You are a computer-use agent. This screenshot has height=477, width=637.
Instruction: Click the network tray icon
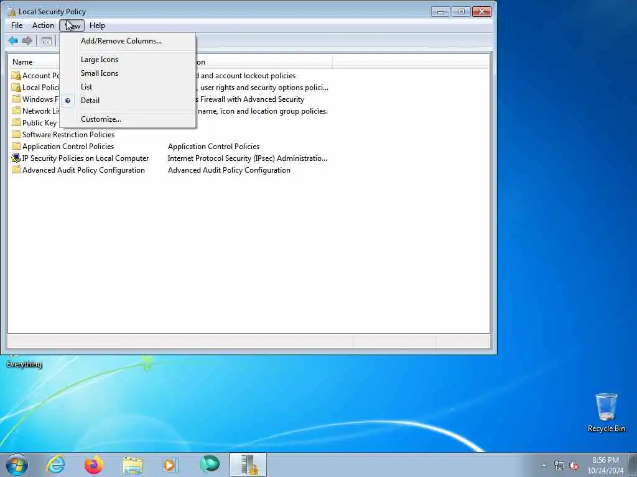(x=559, y=465)
